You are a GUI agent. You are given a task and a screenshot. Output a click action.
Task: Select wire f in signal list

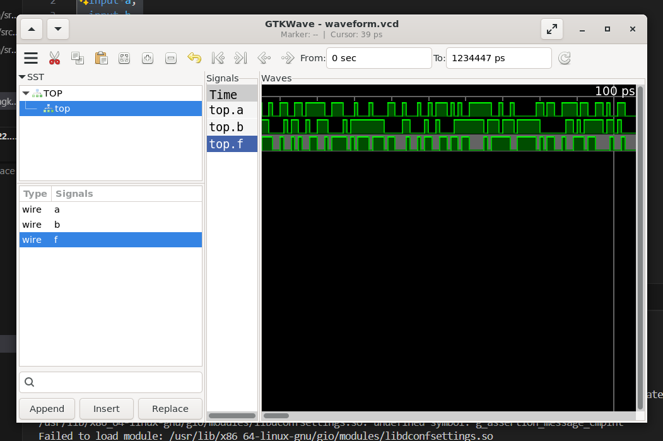click(110, 240)
